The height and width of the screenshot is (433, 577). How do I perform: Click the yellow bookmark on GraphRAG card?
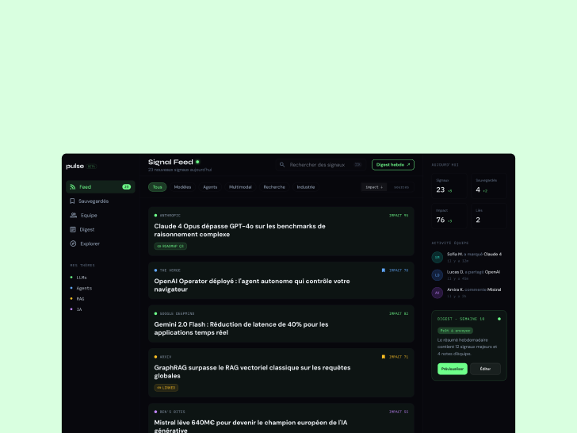pyautogui.click(x=384, y=357)
